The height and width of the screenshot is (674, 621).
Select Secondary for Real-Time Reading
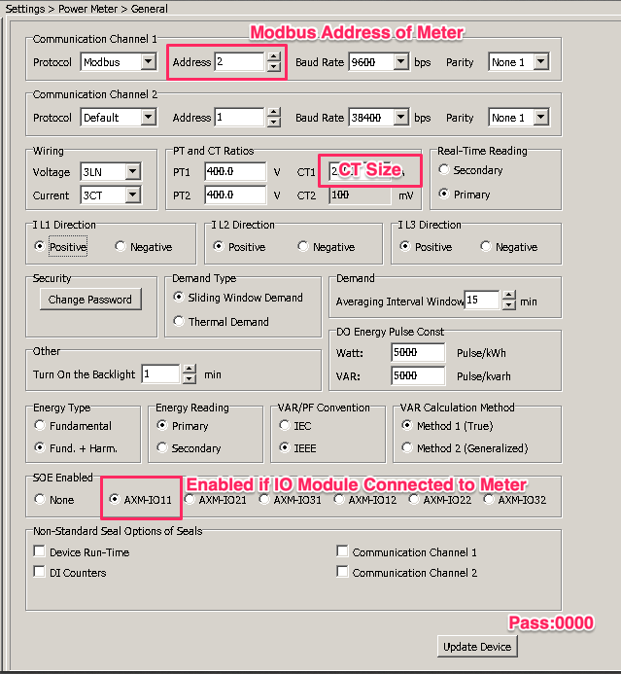pos(470,170)
